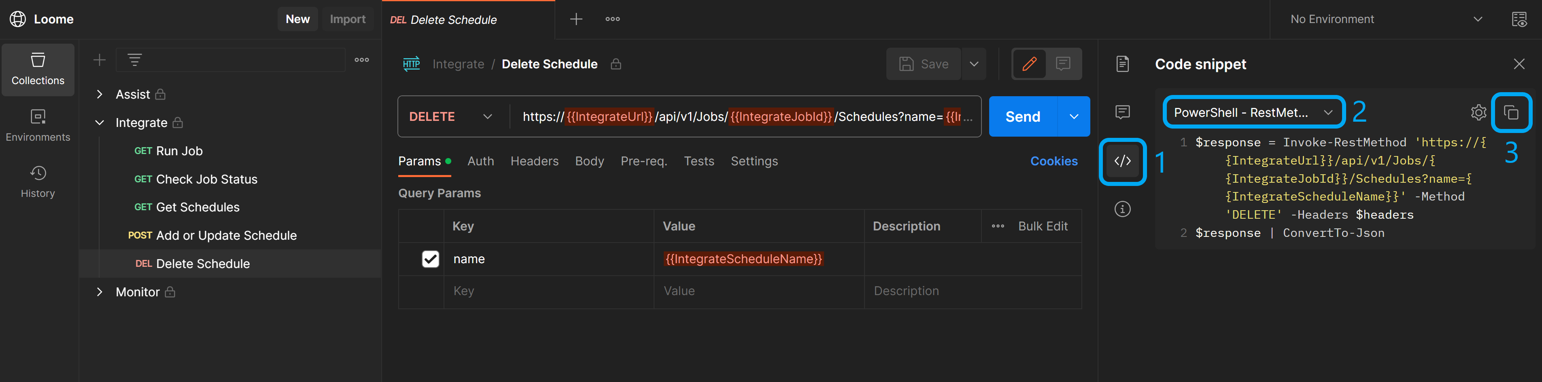The image size is (1542, 382).
Task: Expand the Monitor collection
Action: 100,292
